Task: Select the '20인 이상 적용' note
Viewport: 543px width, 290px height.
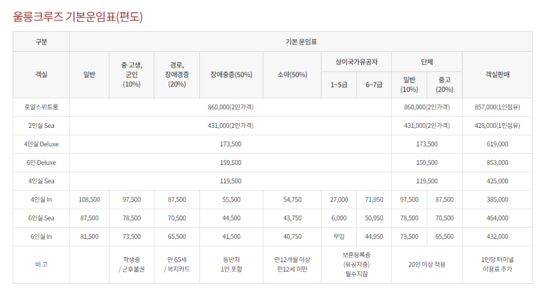Action: [427, 265]
